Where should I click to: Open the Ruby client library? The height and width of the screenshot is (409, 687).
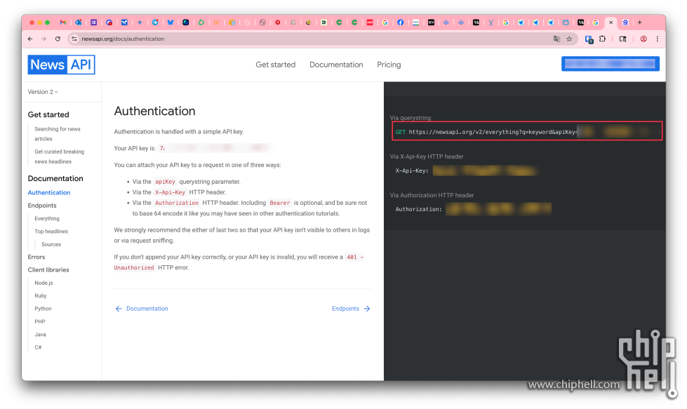(40, 295)
